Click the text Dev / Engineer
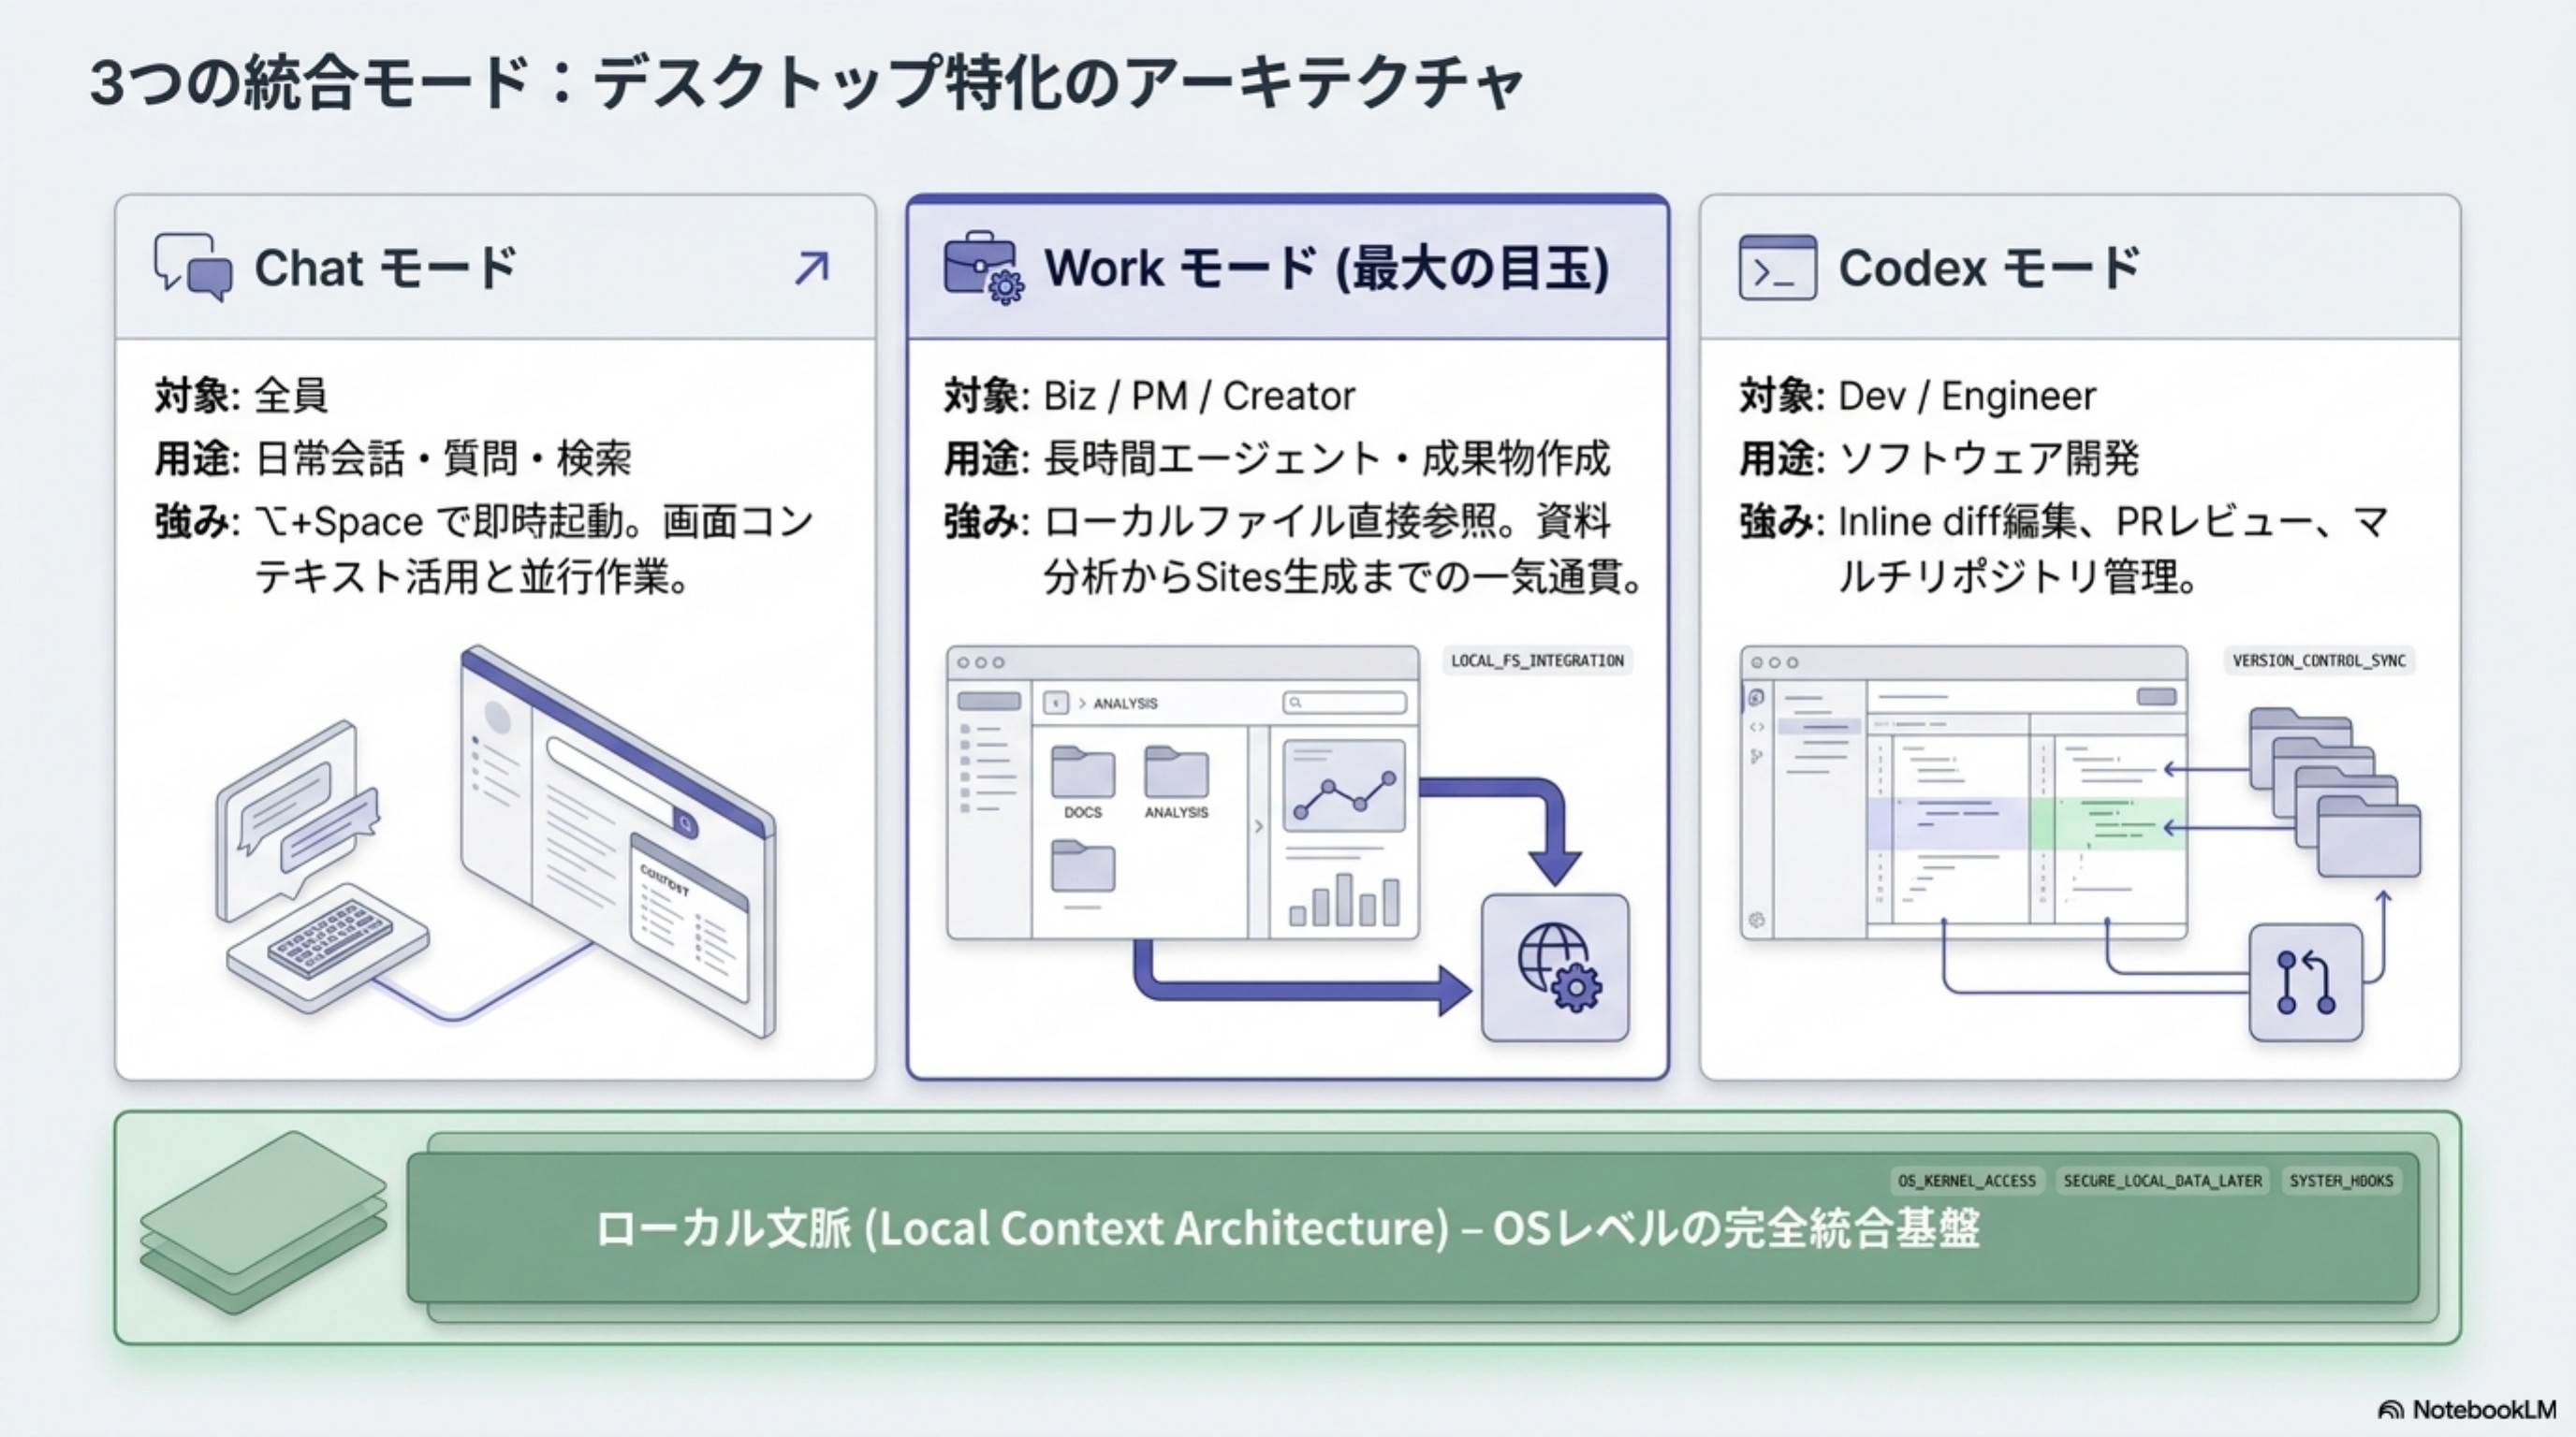 click(x=1966, y=396)
